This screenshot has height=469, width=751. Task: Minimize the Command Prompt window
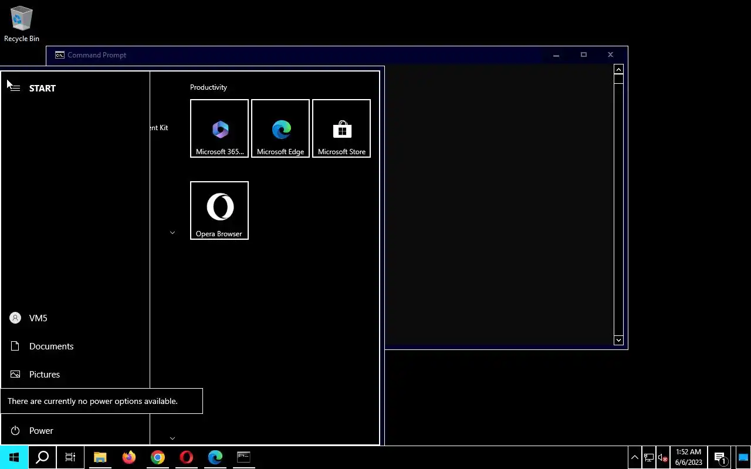coord(556,55)
